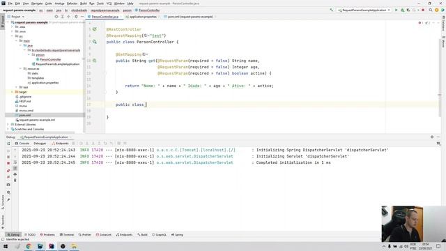Click Collapse All in Project panel toolbar
This screenshot has width=446, height=251.
click(68, 17)
